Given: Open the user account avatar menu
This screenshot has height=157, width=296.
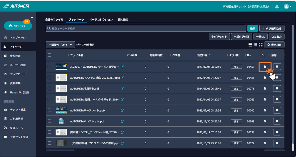Looking at the screenshot, I should click(288, 6).
